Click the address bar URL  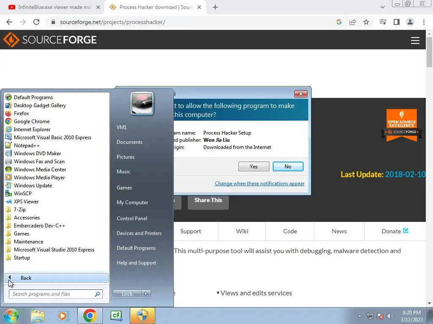coord(112,22)
